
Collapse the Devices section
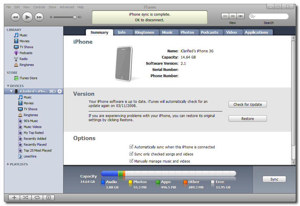click(x=8, y=86)
